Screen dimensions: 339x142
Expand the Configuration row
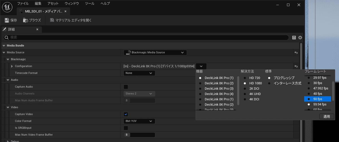click(12, 66)
